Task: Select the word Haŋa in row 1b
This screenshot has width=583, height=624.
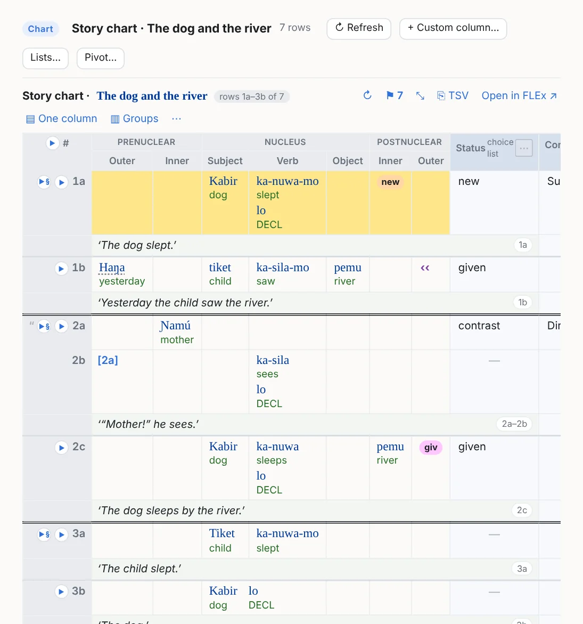Action: tap(112, 268)
